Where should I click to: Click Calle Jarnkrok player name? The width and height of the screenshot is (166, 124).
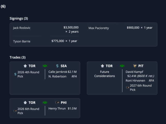[58, 72]
